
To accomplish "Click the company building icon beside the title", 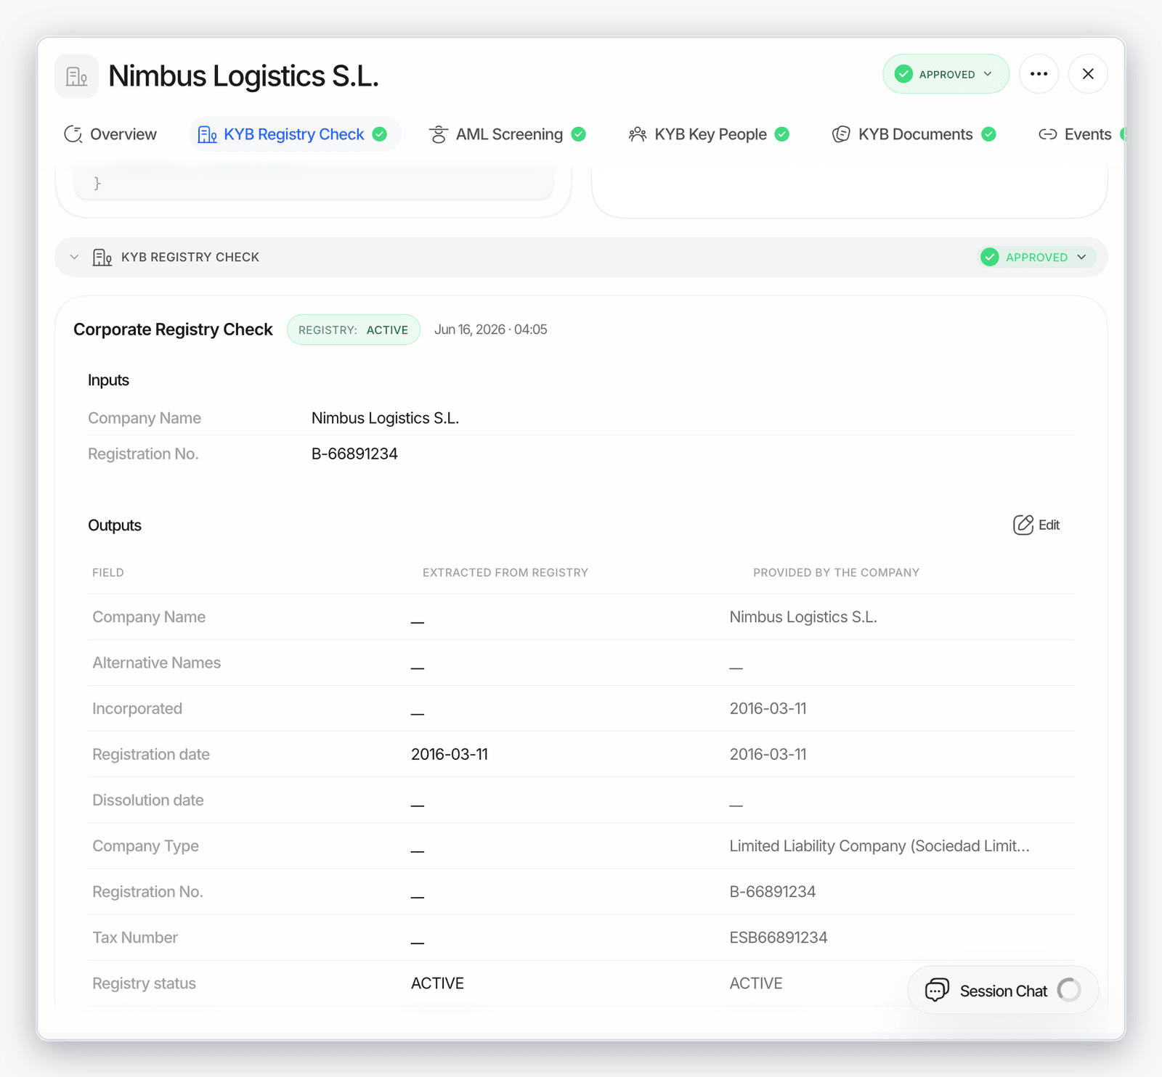I will tap(76, 75).
